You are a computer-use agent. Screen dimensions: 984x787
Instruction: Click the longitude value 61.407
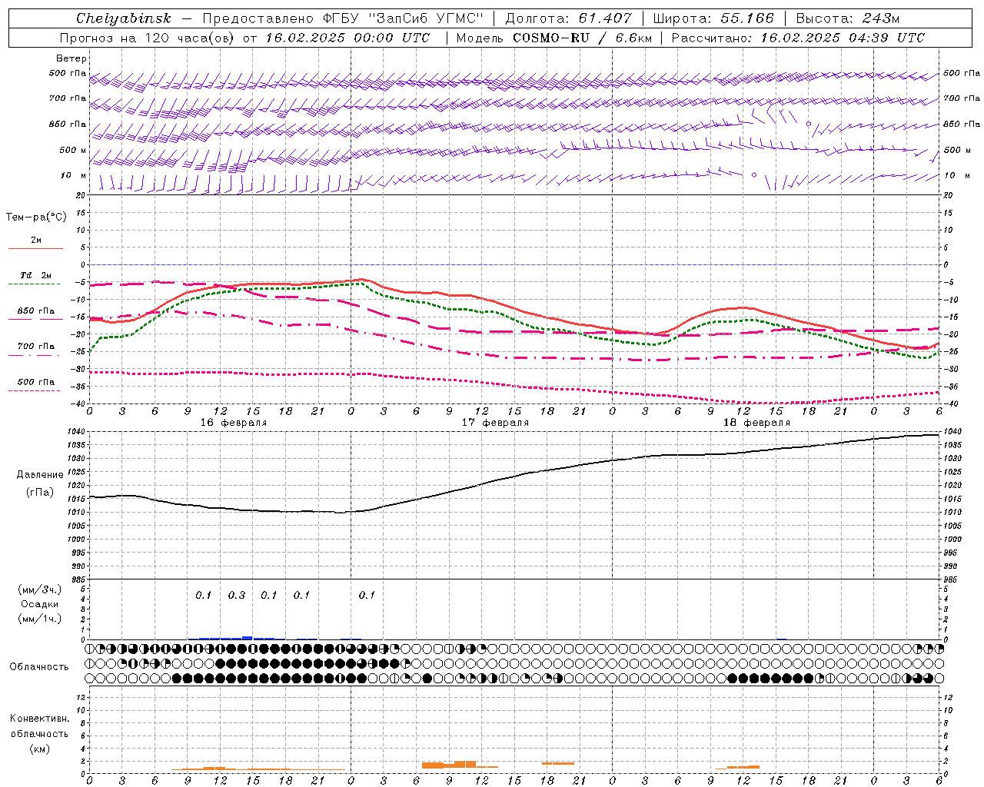[605, 18]
